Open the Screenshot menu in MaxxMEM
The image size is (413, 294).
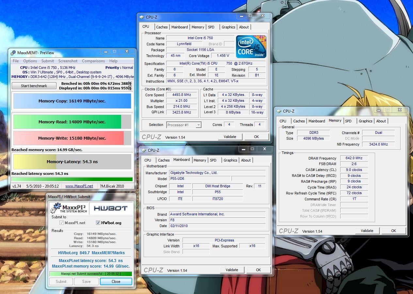[68, 61]
